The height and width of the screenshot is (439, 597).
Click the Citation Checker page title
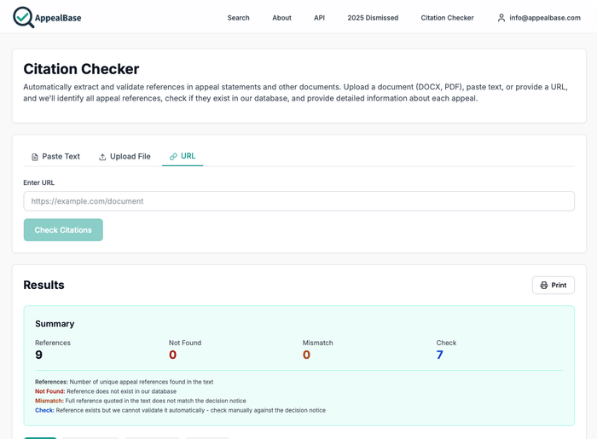coord(81,69)
